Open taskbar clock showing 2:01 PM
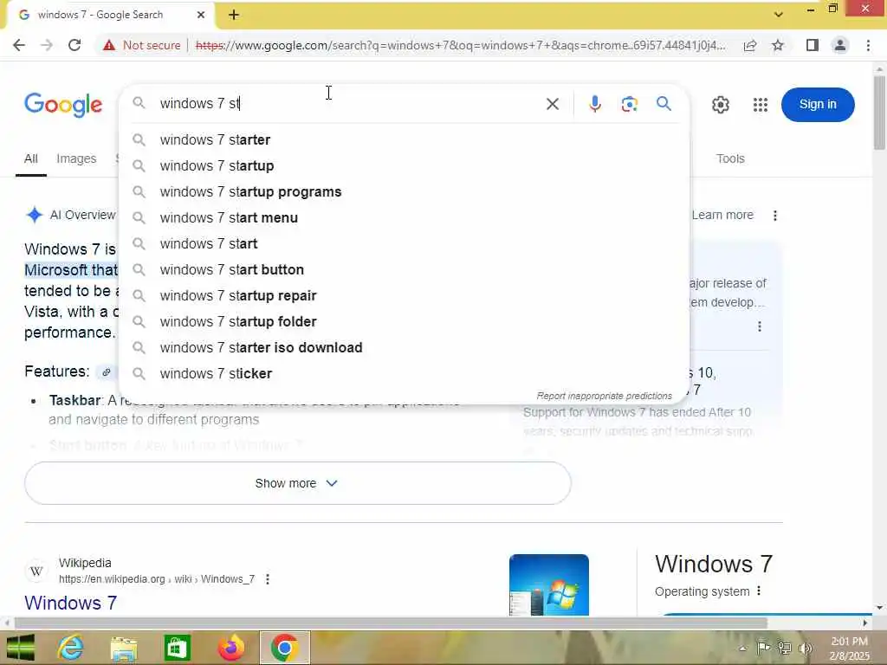Image resolution: width=887 pixels, height=665 pixels. coord(849,648)
